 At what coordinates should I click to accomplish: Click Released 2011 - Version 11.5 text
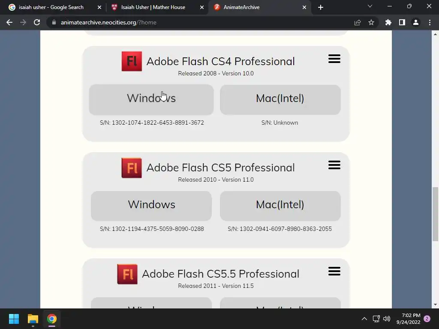coord(216,286)
